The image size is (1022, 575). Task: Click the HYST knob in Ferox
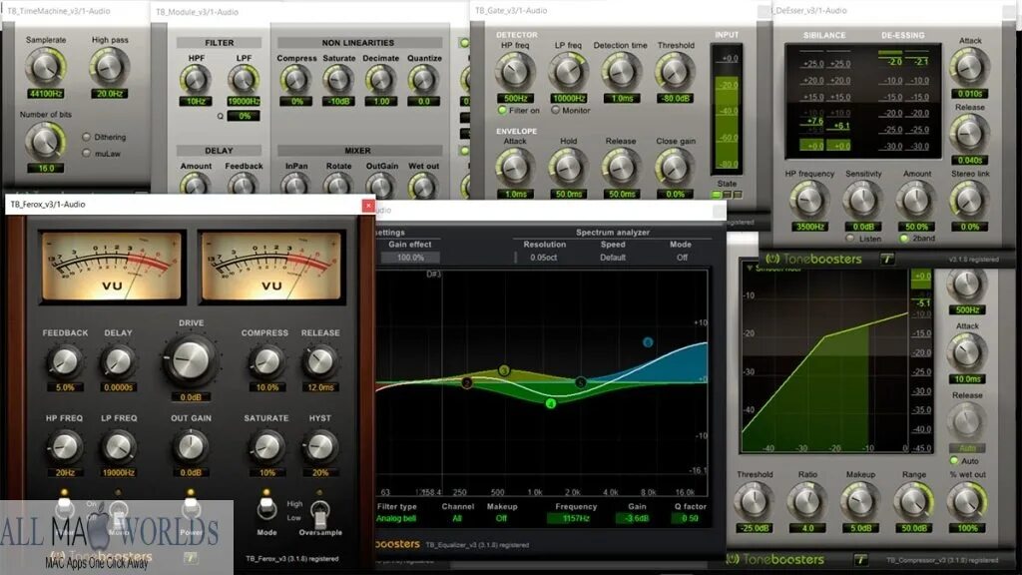319,446
